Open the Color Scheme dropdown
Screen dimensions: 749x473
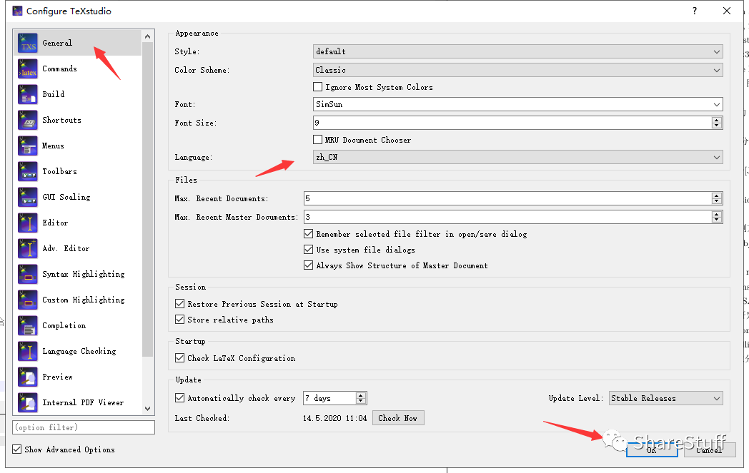click(518, 70)
